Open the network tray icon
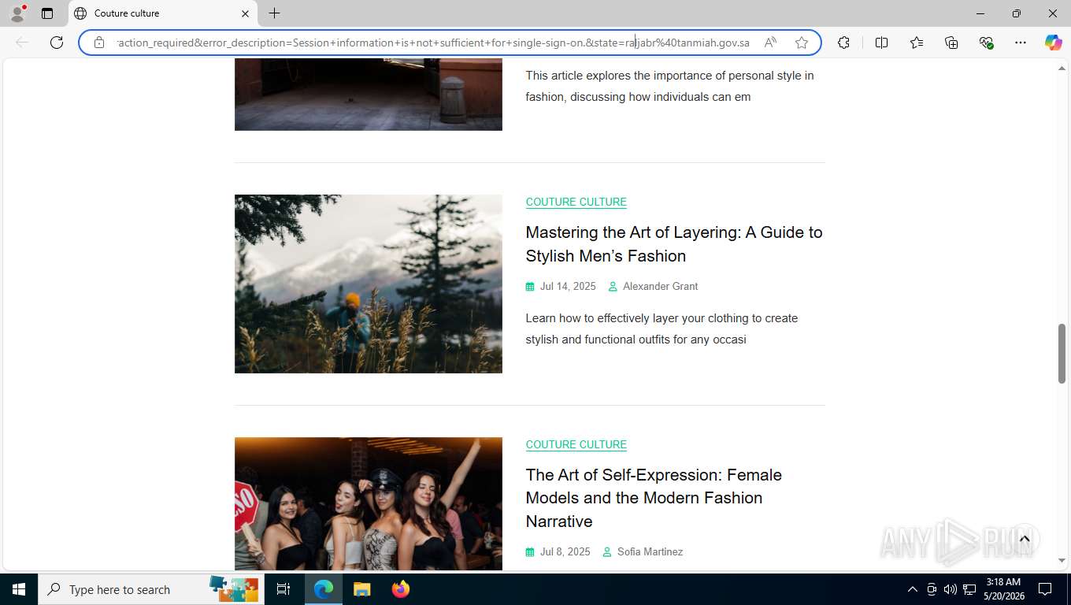Screen dimensions: 1071x605 pyautogui.click(x=969, y=589)
